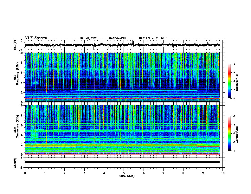Click time axis tick label 10
Viewport: 251px width, 194px height.
(223, 173)
